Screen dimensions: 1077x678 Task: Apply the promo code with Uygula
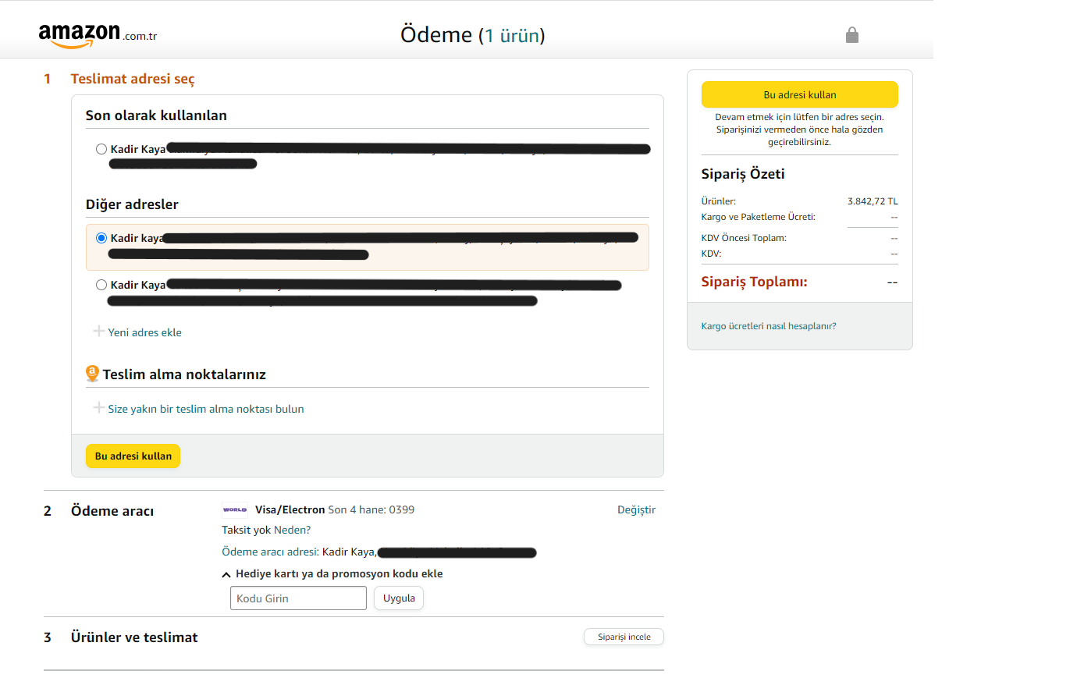pyautogui.click(x=399, y=598)
